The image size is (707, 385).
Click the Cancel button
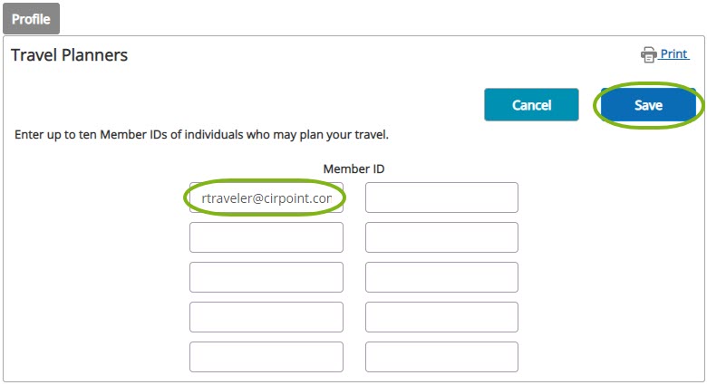[531, 104]
